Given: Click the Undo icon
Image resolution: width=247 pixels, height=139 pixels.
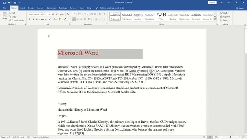Looking at the screenshot, I should [x=9, y=3].
